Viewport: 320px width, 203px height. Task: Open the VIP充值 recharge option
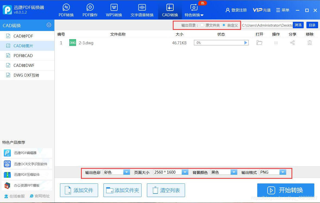262,10
